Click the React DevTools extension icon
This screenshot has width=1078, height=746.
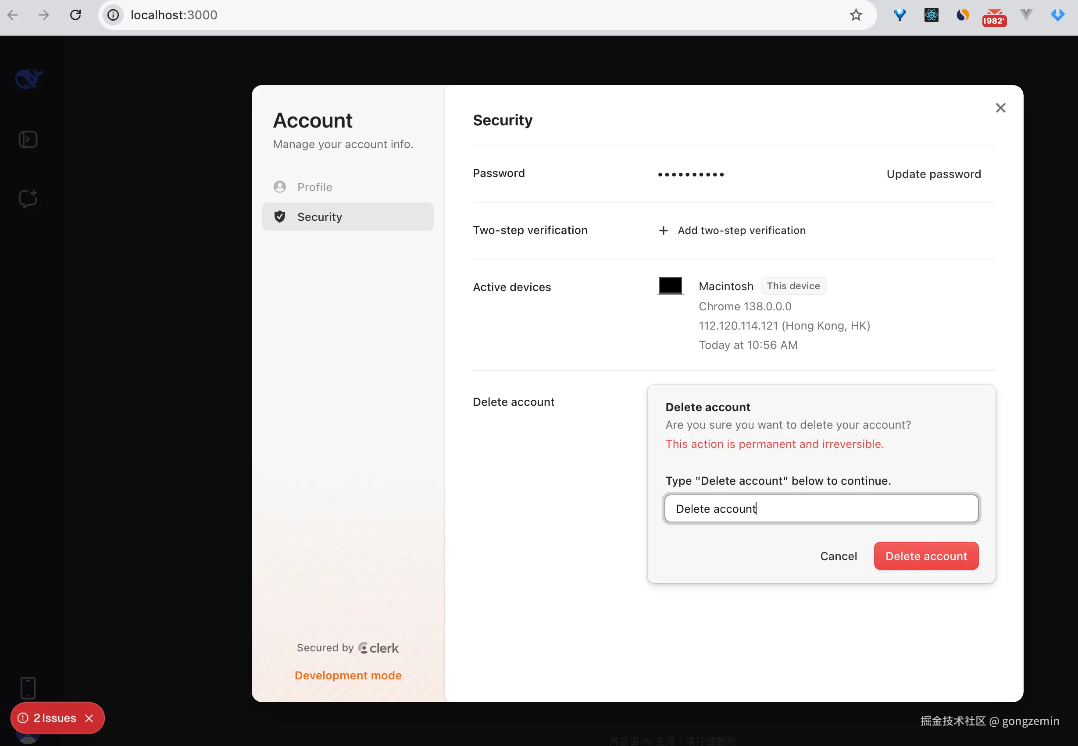point(931,15)
